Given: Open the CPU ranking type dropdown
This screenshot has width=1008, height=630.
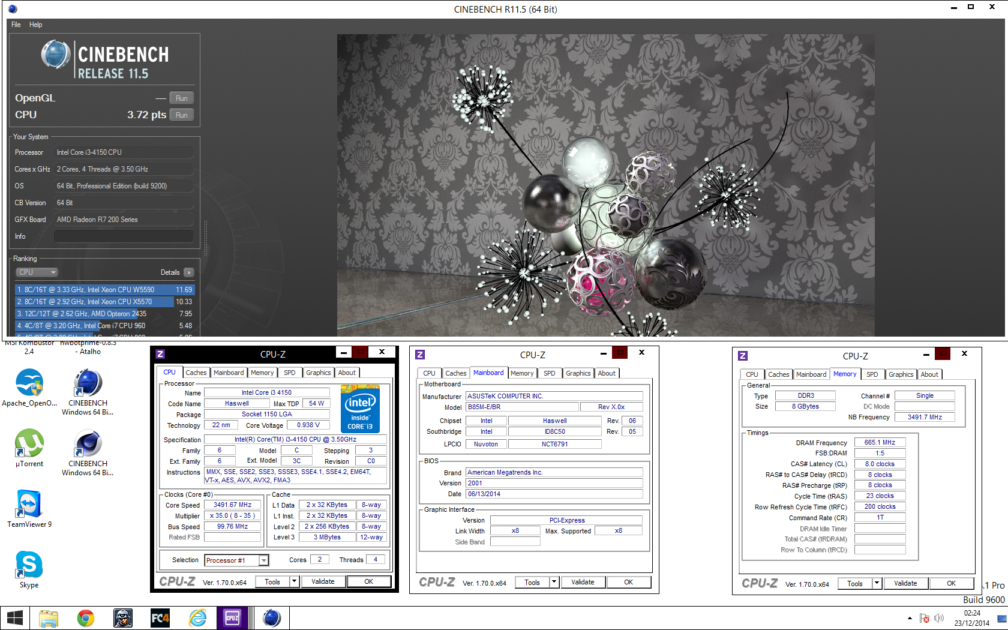Looking at the screenshot, I should pos(37,272).
